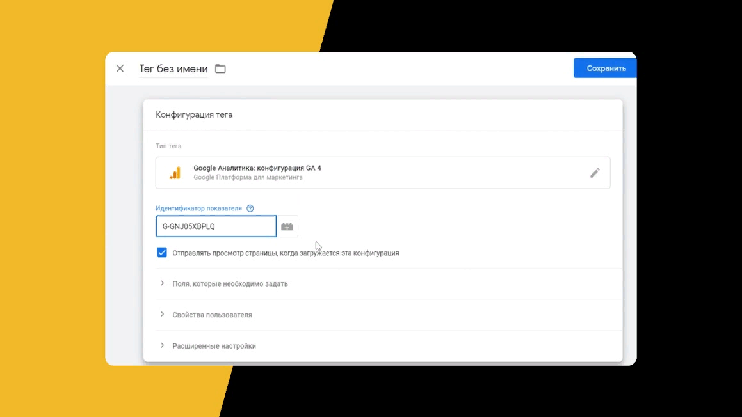Open the Свойства пользователя section title
This screenshot has height=417, width=742.
pyautogui.click(x=212, y=315)
